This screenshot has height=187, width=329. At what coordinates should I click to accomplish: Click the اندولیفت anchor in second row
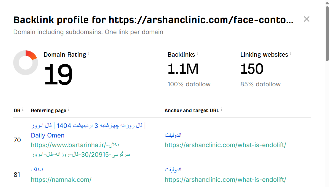point(173,169)
